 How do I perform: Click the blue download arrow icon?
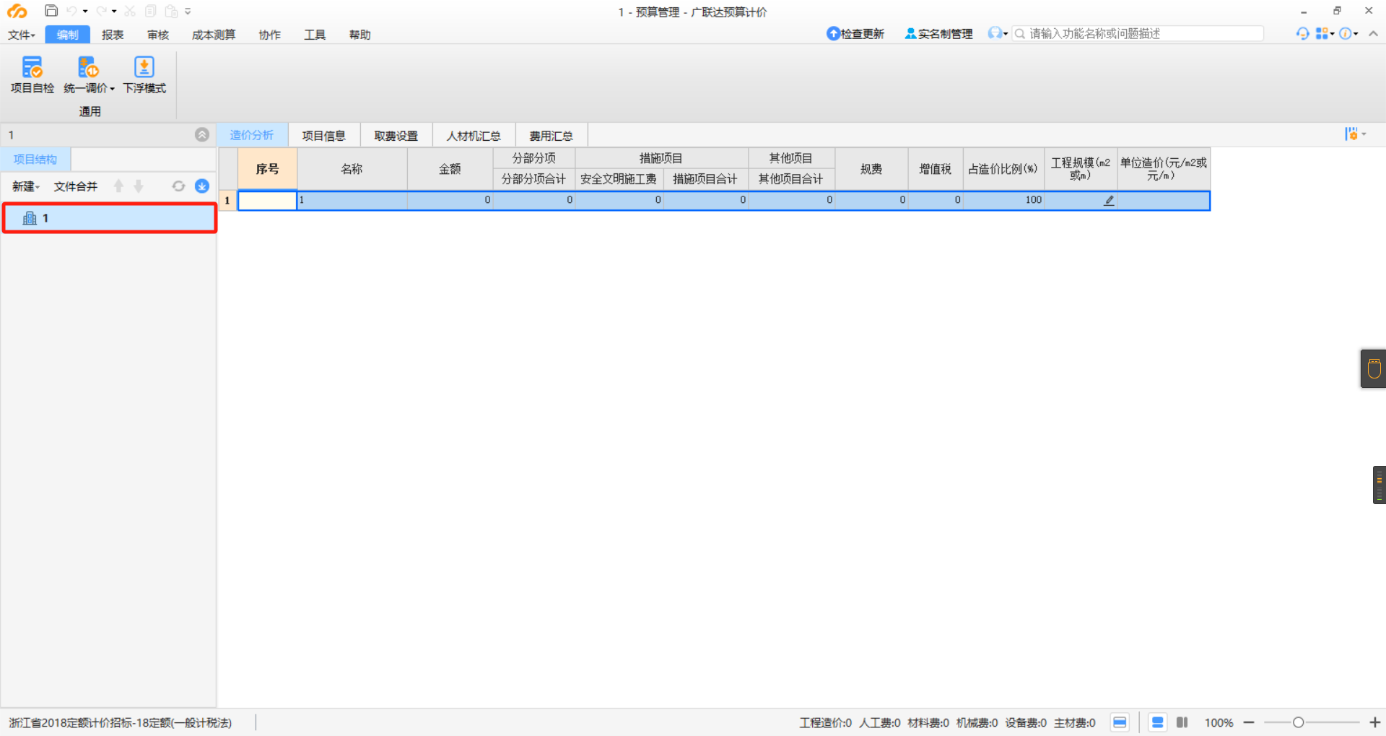[202, 186]
